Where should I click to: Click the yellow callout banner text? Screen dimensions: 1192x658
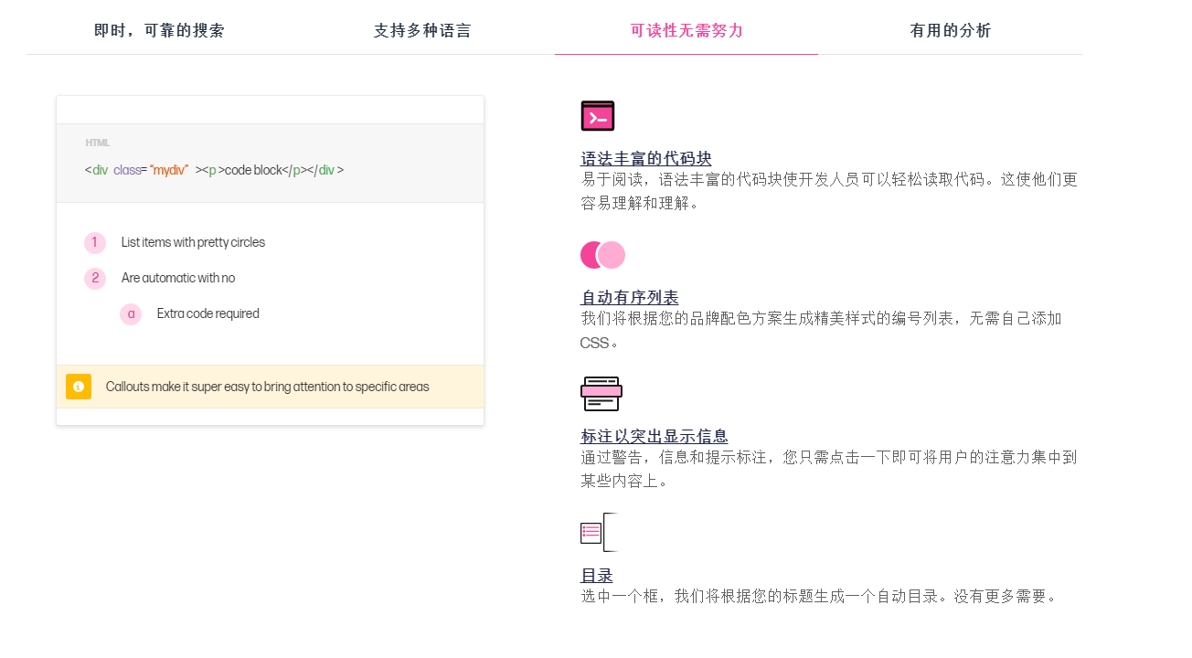pyautogui.click(x=267, y=387)
